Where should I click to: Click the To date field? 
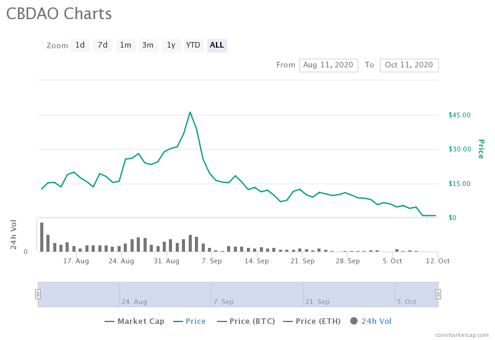tap(409, 65)
